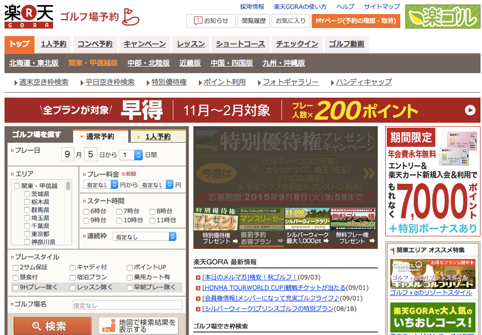Screen dimensions: 482x335
Task: Click 地図で検索結果を表示する button
Action: tap(139, 326)
